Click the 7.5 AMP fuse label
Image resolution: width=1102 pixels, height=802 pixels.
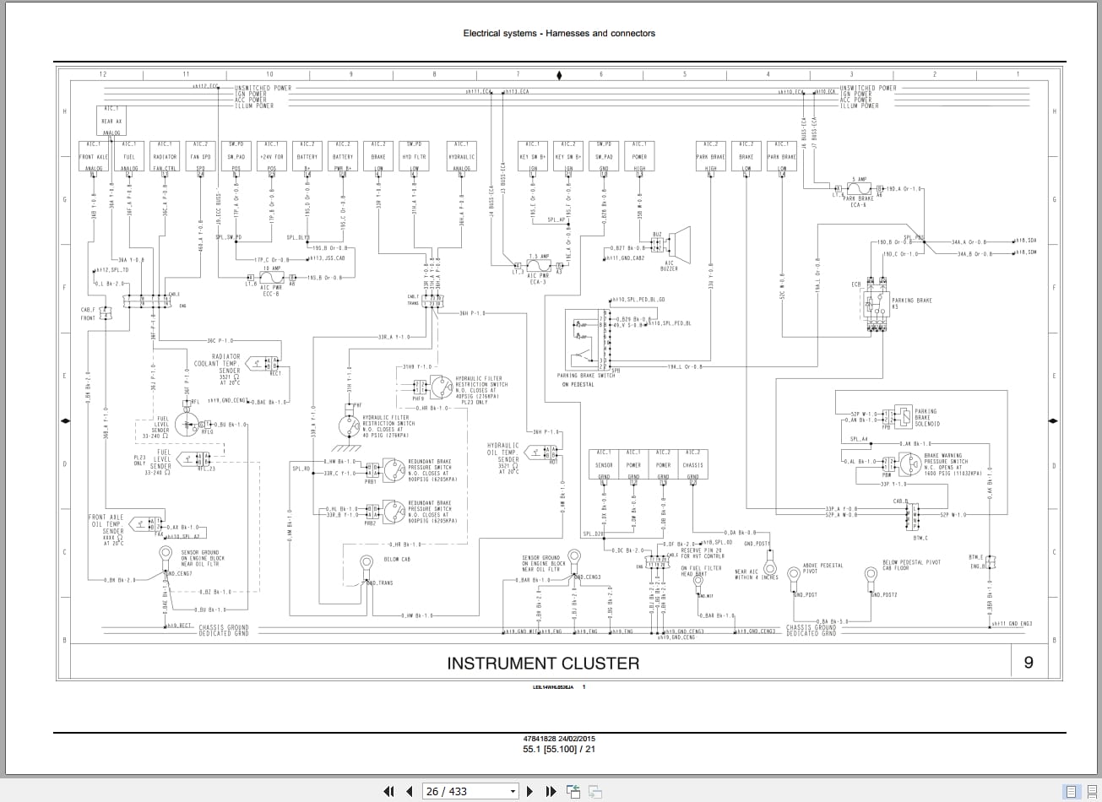[538, 256]
